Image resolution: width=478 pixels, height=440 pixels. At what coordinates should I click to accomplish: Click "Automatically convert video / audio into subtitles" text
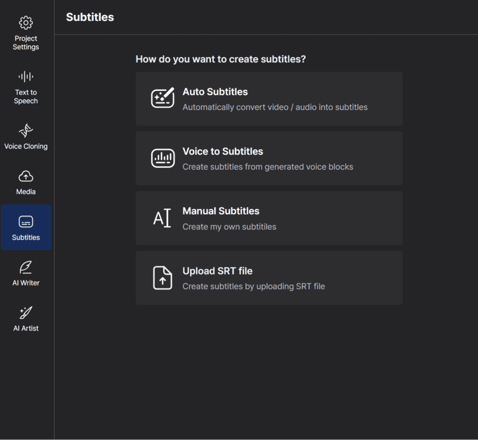pyautogui.click(x=275, y=107)
